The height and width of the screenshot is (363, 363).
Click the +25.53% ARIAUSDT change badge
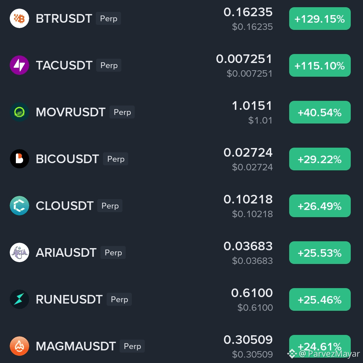point(320,252)
